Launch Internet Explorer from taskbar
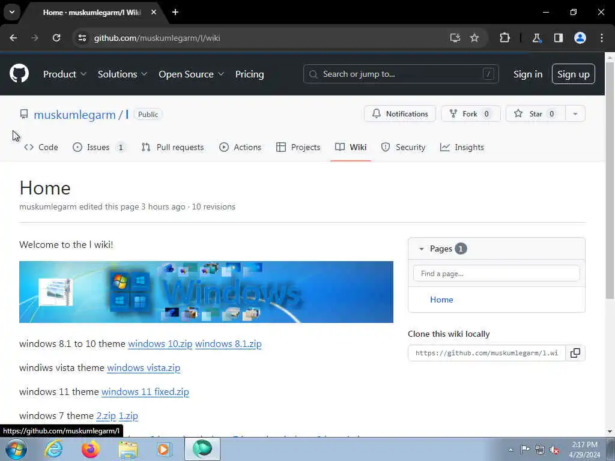Screen dimensions: 615x461 (53, 449)
